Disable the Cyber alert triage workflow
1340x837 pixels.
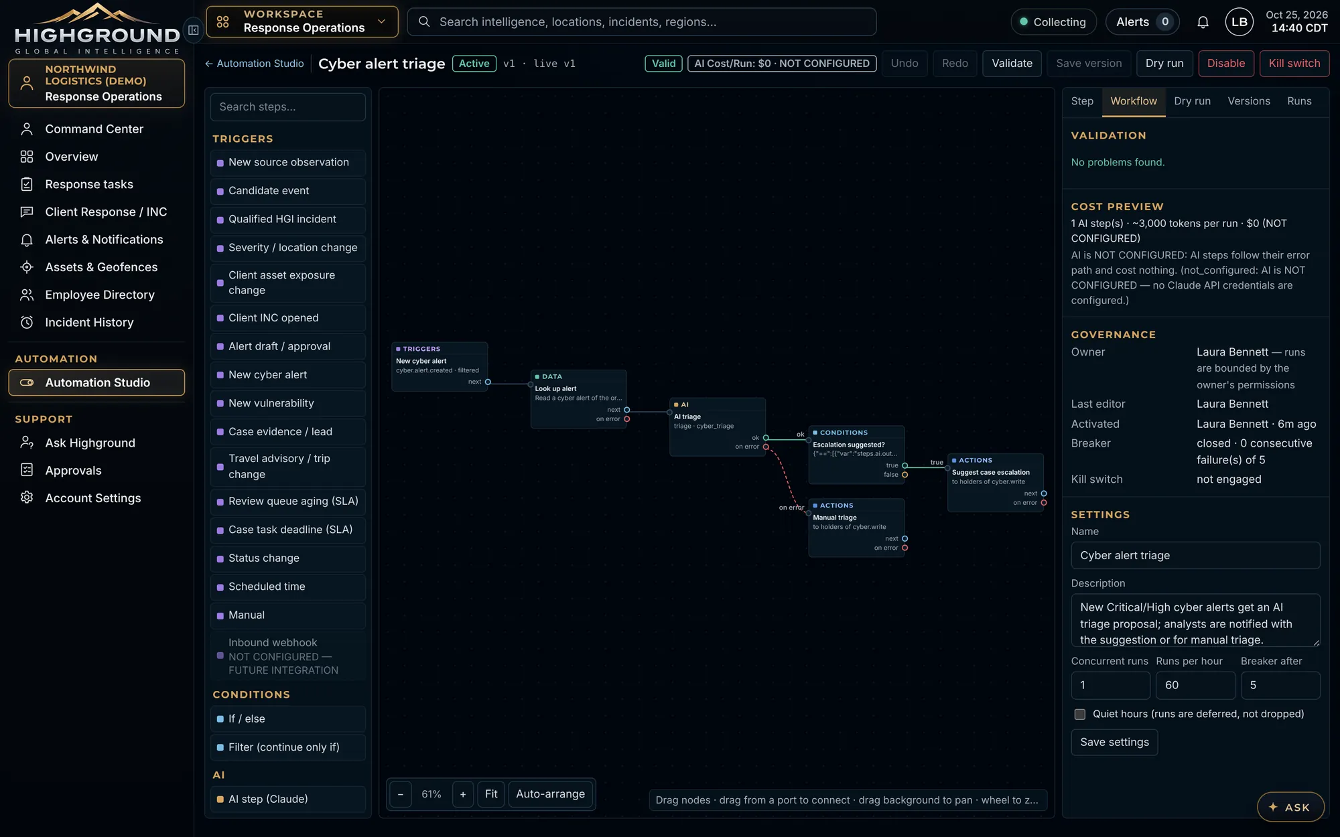click(1225, 64)
